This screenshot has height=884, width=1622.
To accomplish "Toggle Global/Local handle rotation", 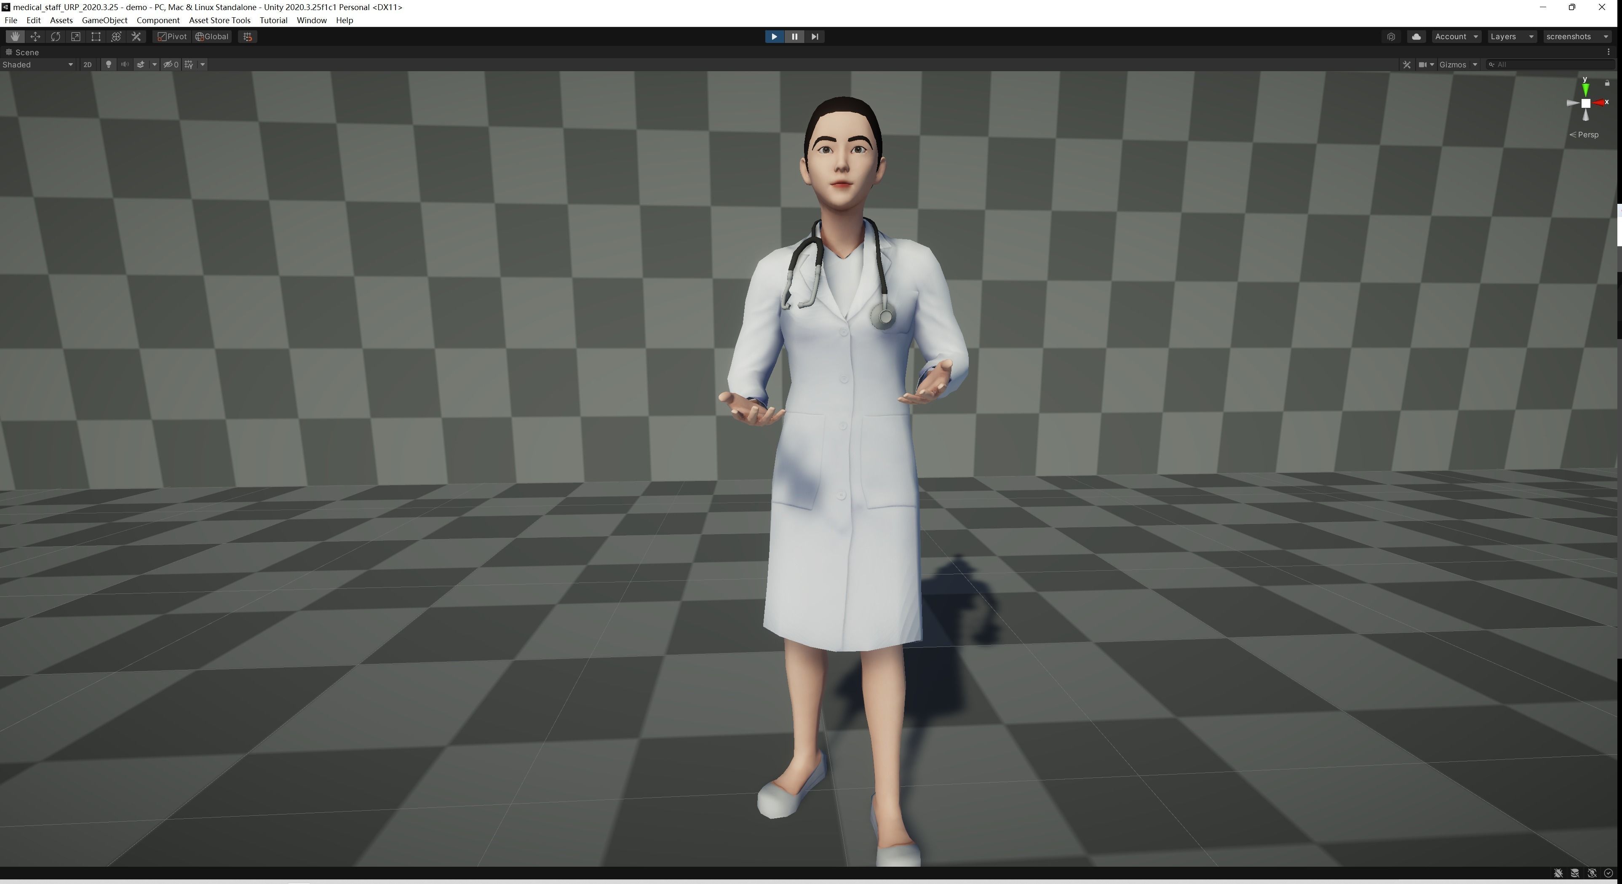I will coord(212,37).
